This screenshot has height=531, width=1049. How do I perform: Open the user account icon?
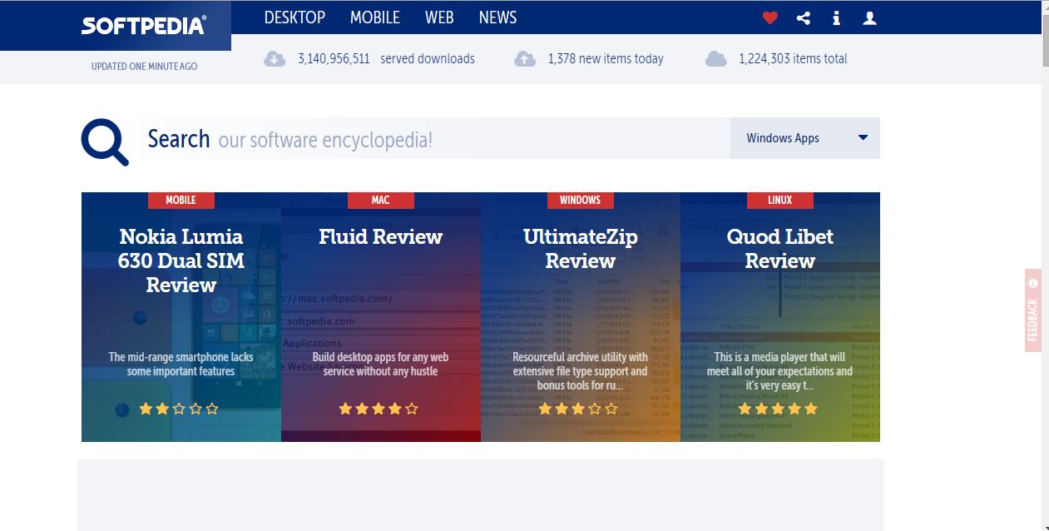(870, 17)
